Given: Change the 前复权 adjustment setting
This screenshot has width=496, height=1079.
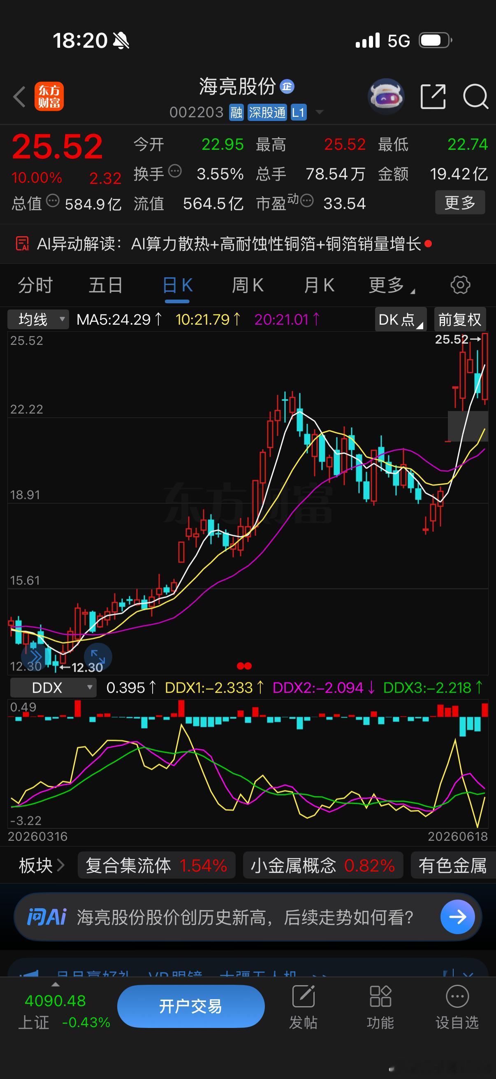Looking at the screenshot, I should 460,319.
